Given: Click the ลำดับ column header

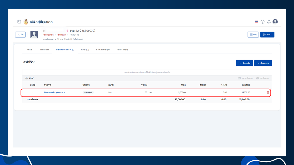Looking at the screenshot, I should [x=33, y=85].
